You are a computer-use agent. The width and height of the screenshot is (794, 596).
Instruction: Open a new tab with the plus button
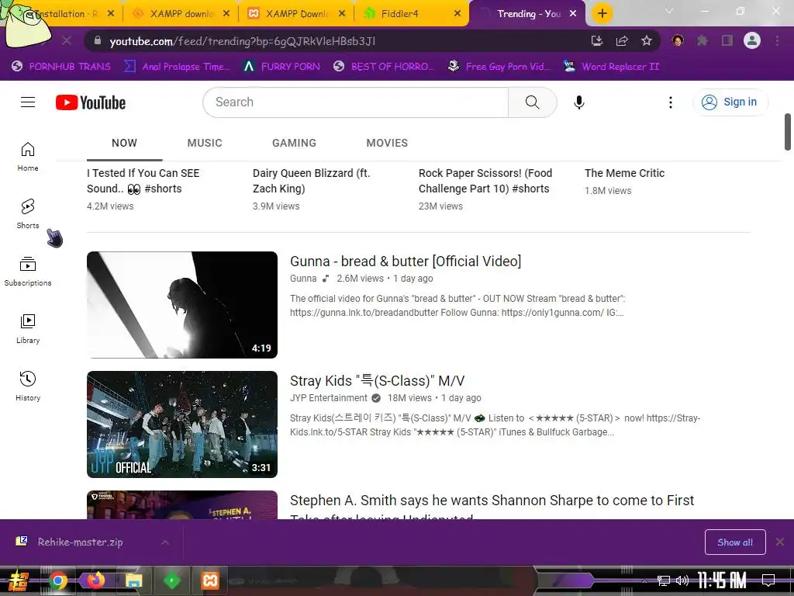[x=602, y=14]
